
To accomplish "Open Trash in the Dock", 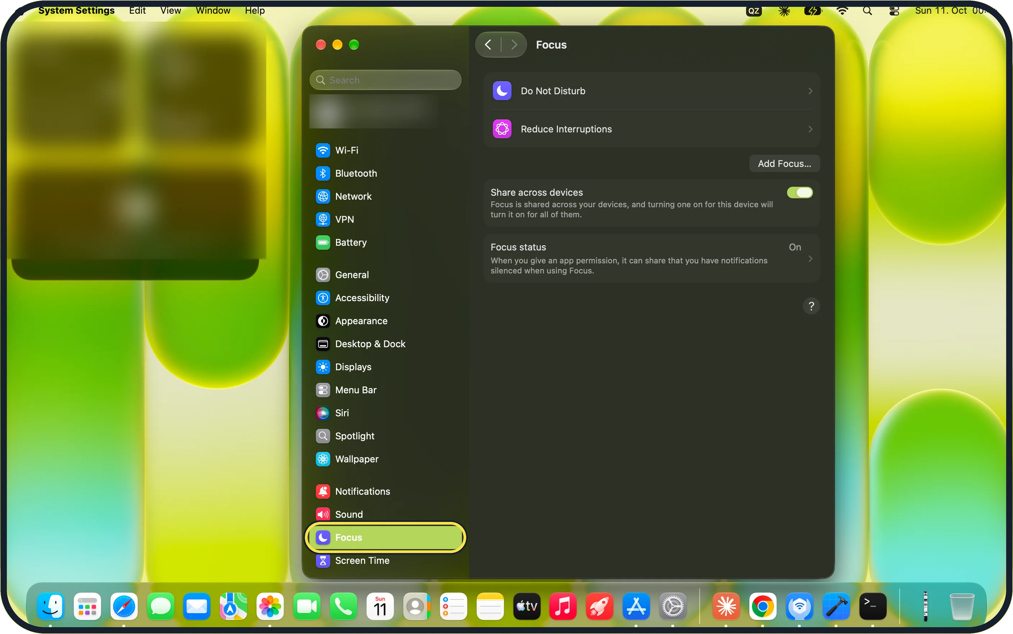I will pyautogui.click(x=962, y=606).
